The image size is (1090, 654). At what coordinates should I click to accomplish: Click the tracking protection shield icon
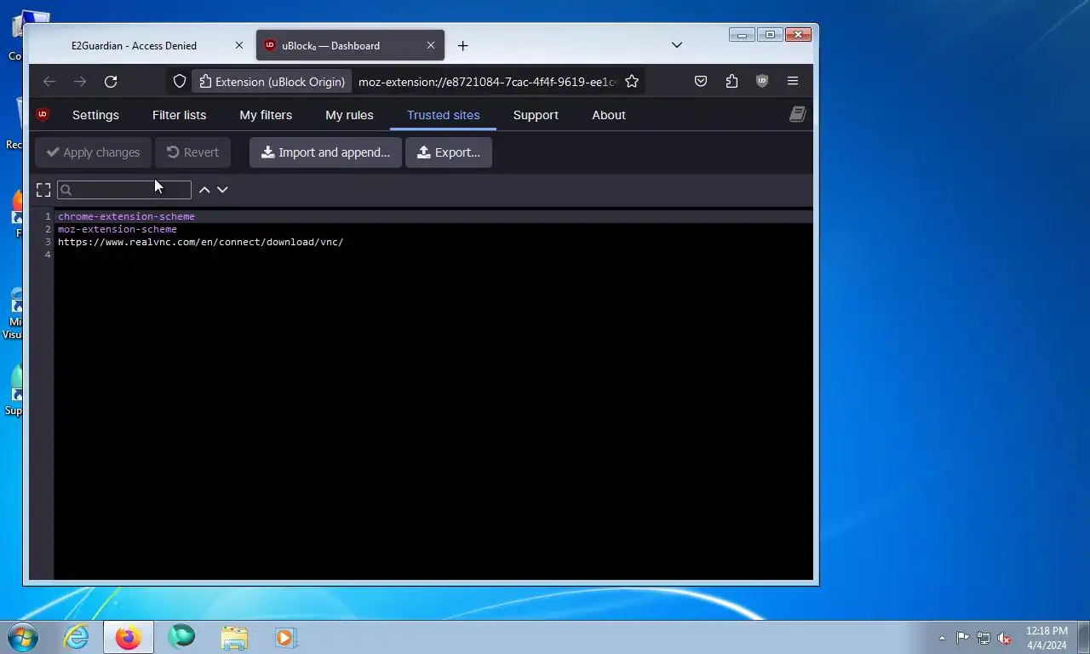pos(180,82)
